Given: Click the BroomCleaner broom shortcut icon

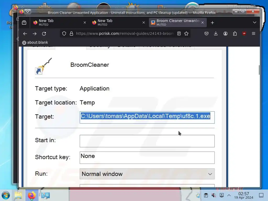Looking at the screenshot, I should (x=43, y=66).
